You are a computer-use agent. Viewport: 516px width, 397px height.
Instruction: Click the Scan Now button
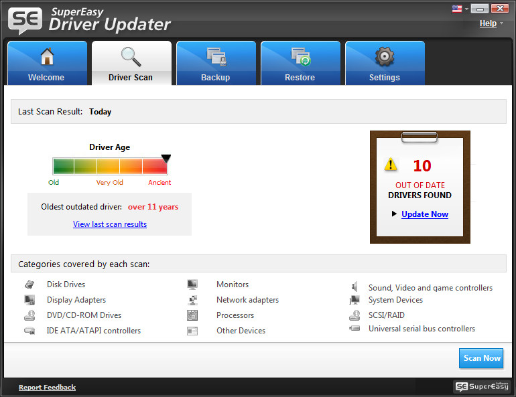click(481, 358)
